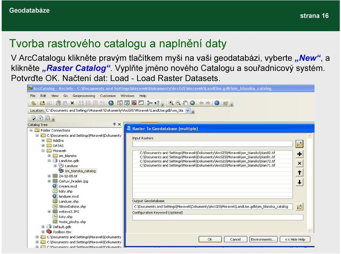Expand the Toolbox.tbx node

click(43, 232)
